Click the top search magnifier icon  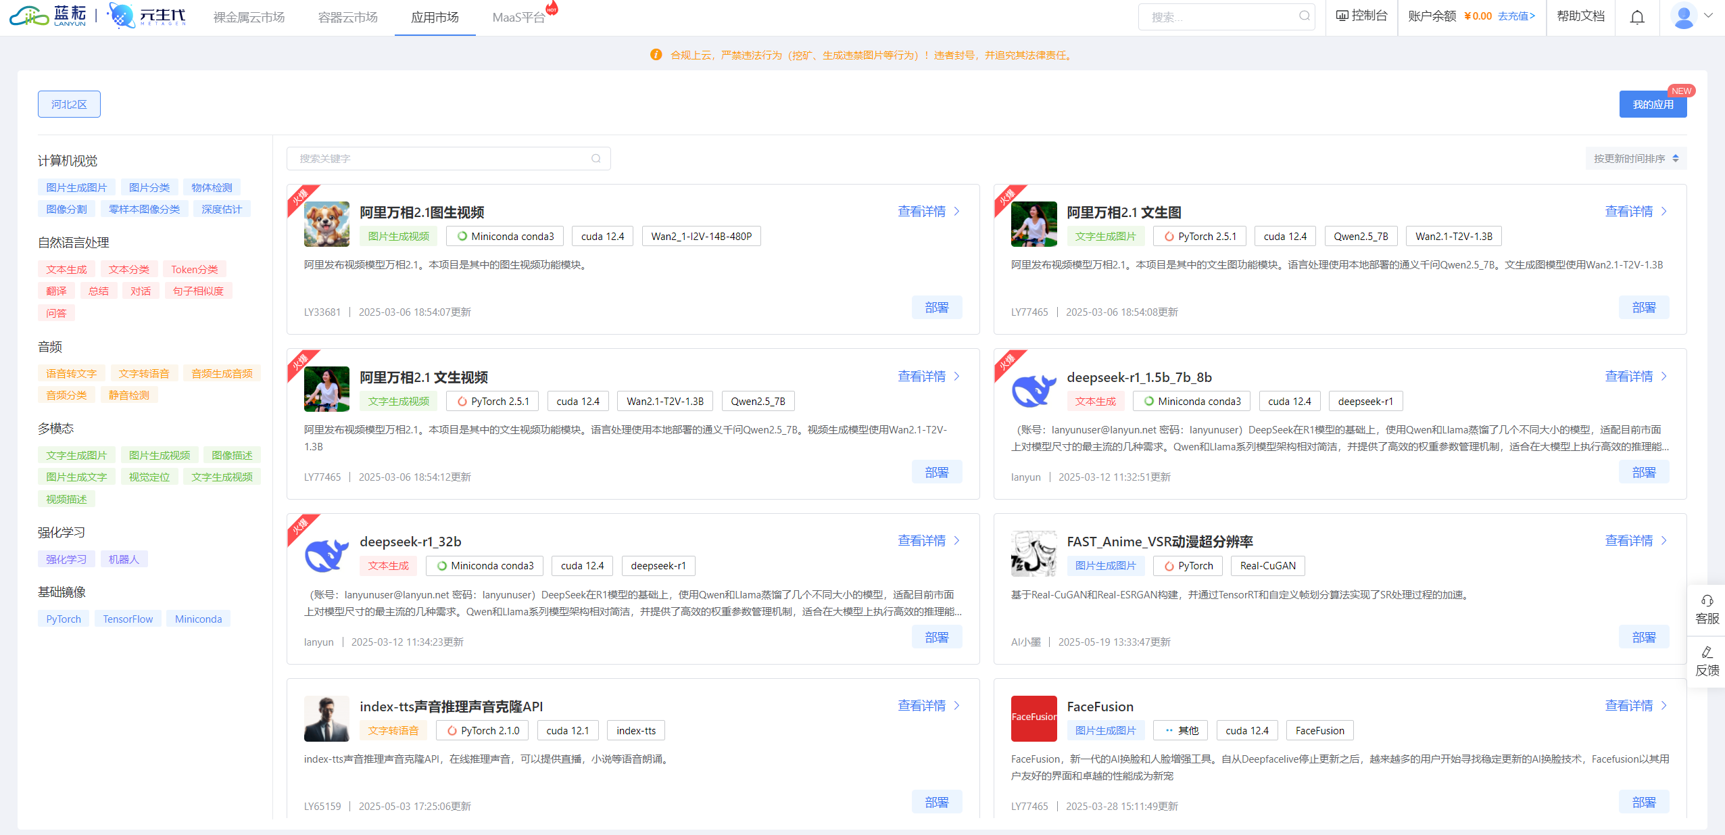tap(1304, 16)
